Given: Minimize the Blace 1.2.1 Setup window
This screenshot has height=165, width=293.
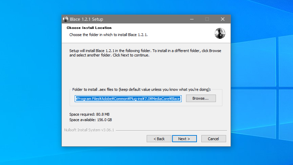Looking at the screenshot, I should (x=192, y=19).
